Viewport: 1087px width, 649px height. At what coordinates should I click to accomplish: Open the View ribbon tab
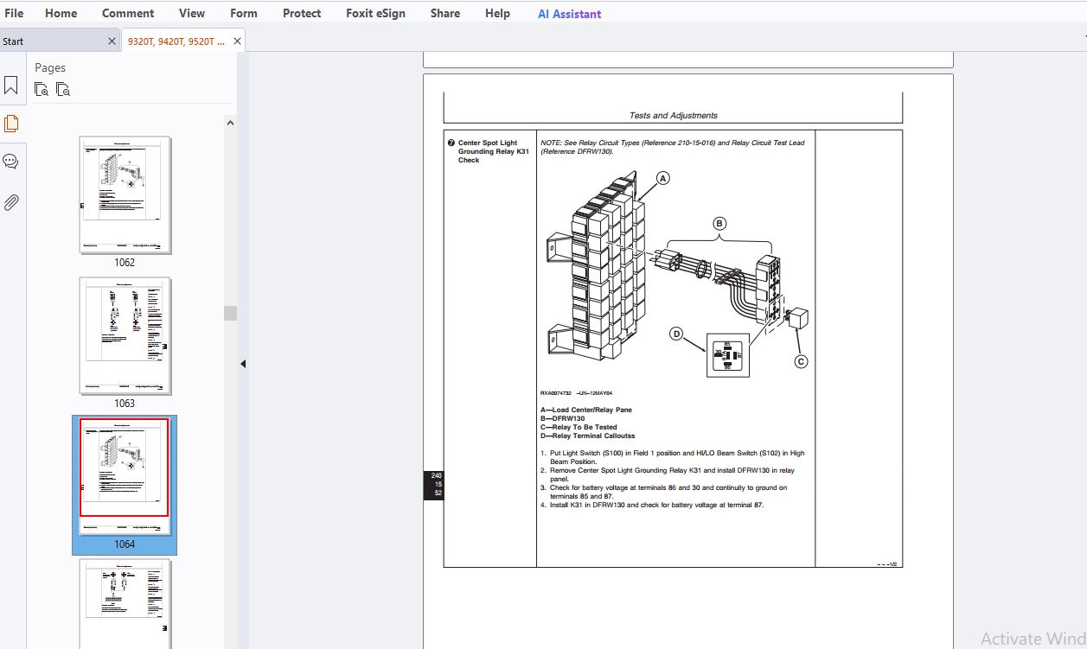192,13
